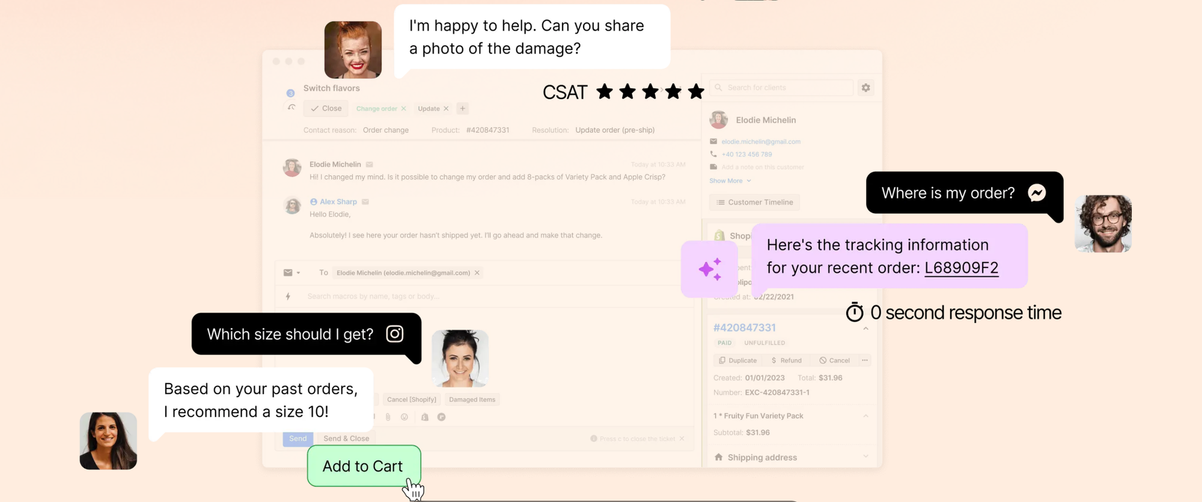
Task: Click the home icon next to Shipping address
Action: point(718,458)
